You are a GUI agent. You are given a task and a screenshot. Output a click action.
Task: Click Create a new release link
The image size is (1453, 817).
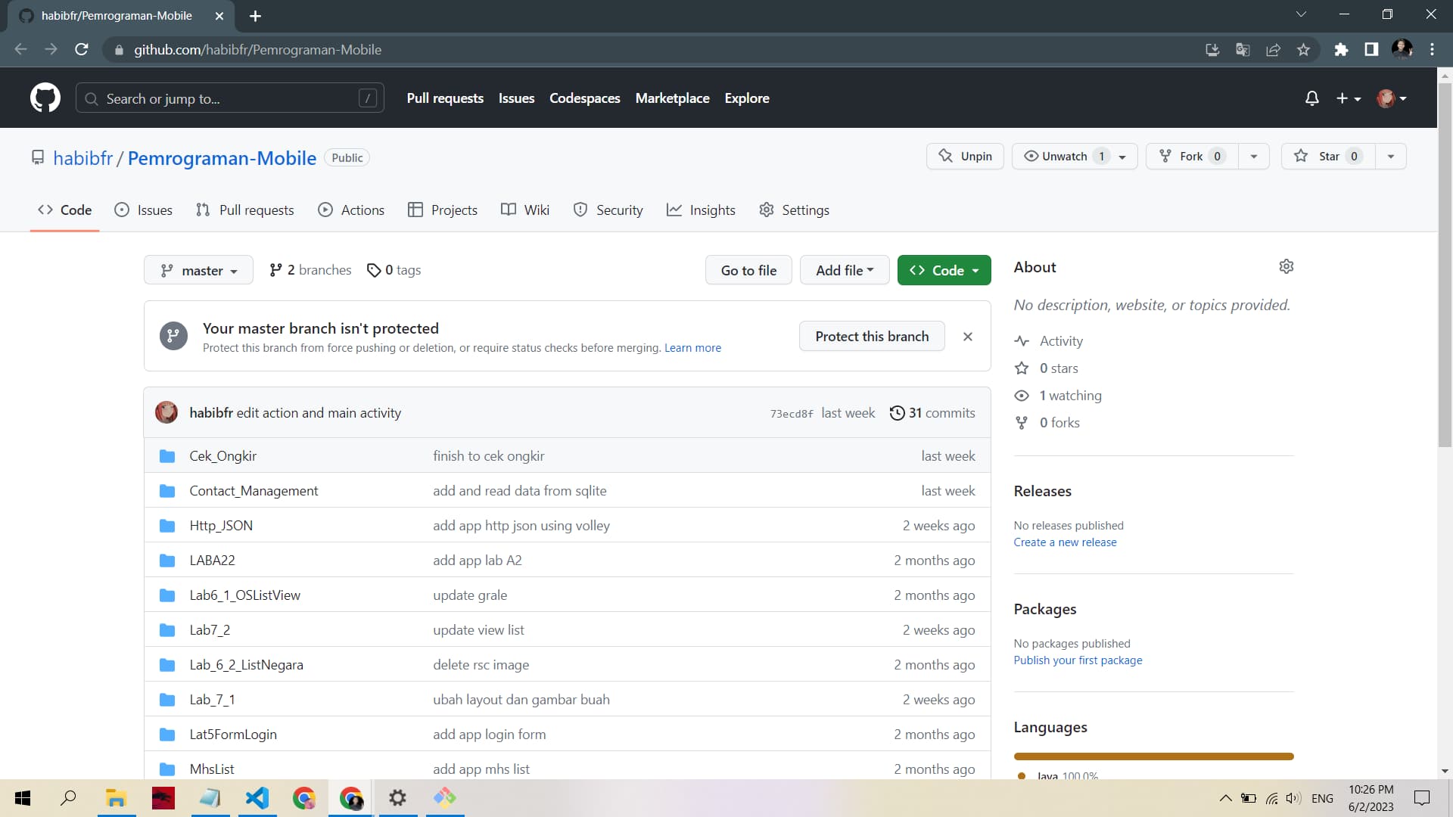(x=1065, y=542)
